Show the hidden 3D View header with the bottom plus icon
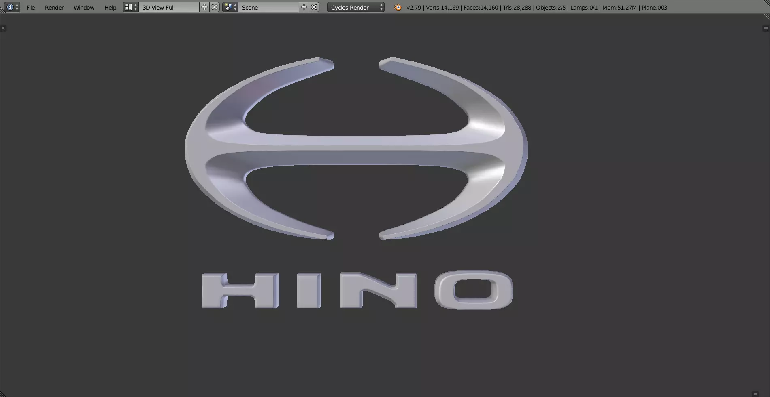Viewport: 770px width, 397px height. pyautogui.click(x=755, y=394)
